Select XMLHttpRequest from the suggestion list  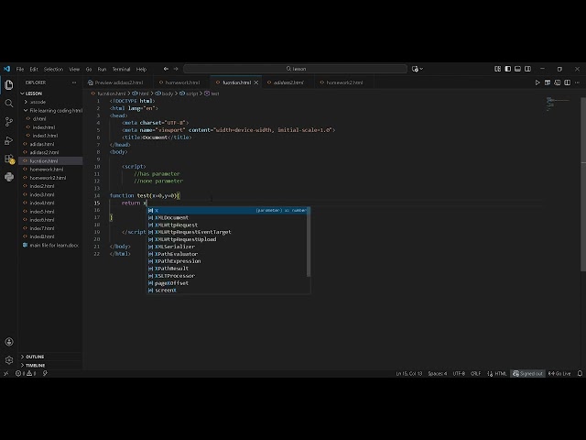(176, 225)
